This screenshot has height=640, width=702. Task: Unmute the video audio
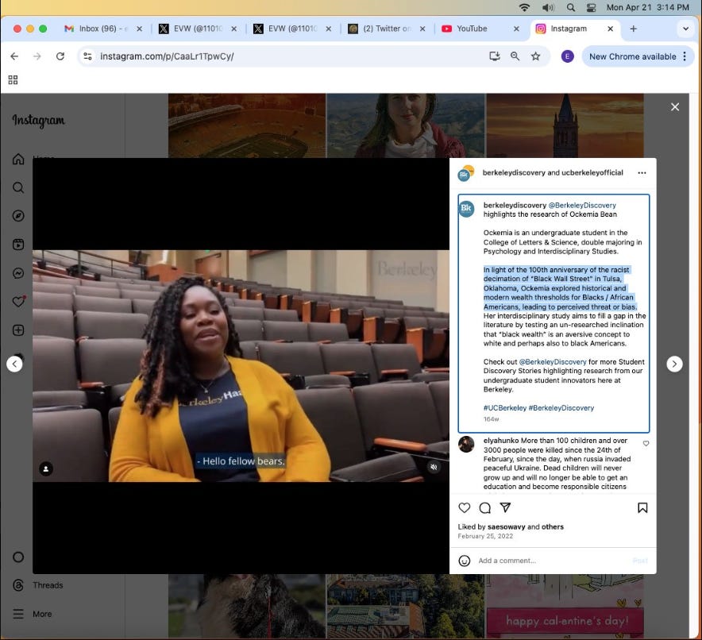(434, 467)
